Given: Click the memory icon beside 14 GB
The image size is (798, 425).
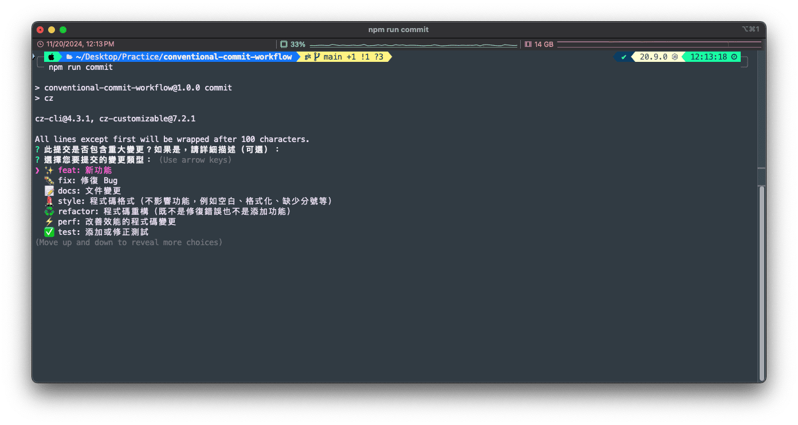Looking at the screenshot, I should [528, 44].
